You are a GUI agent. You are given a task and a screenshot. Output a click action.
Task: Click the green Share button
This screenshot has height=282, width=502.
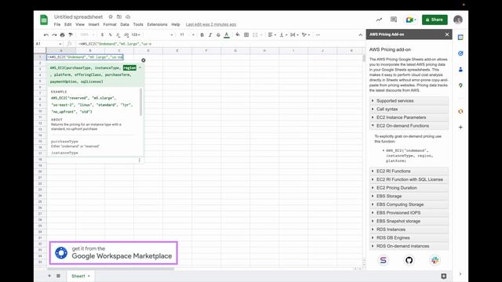click(435, 20)
